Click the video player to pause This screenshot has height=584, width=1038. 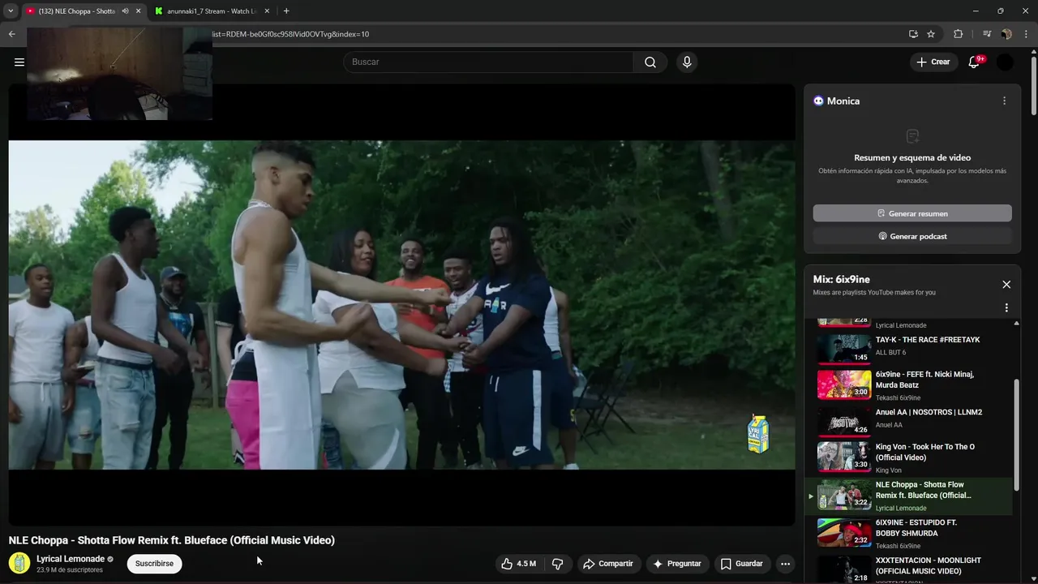[x=401, y=304]
